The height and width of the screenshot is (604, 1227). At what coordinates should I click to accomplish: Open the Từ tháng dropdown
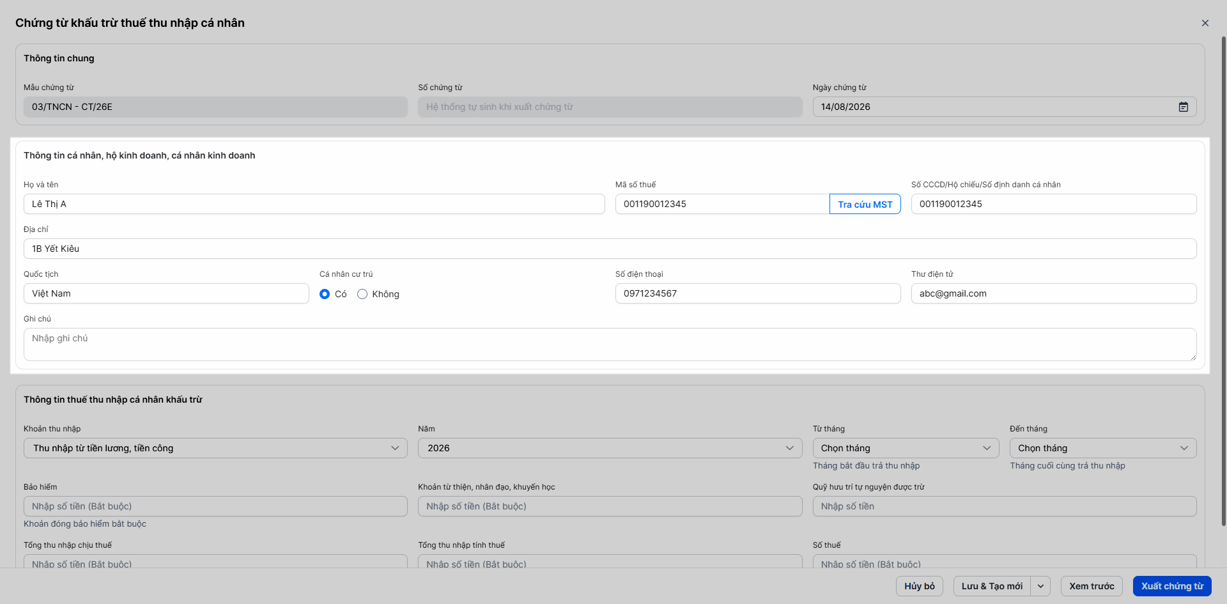click(906, 448)
